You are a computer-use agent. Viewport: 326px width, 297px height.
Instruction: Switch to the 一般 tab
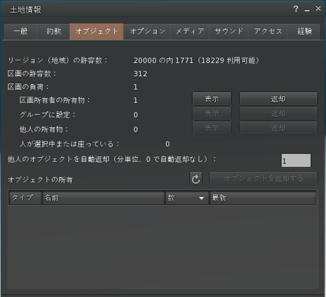coord(20,31)
